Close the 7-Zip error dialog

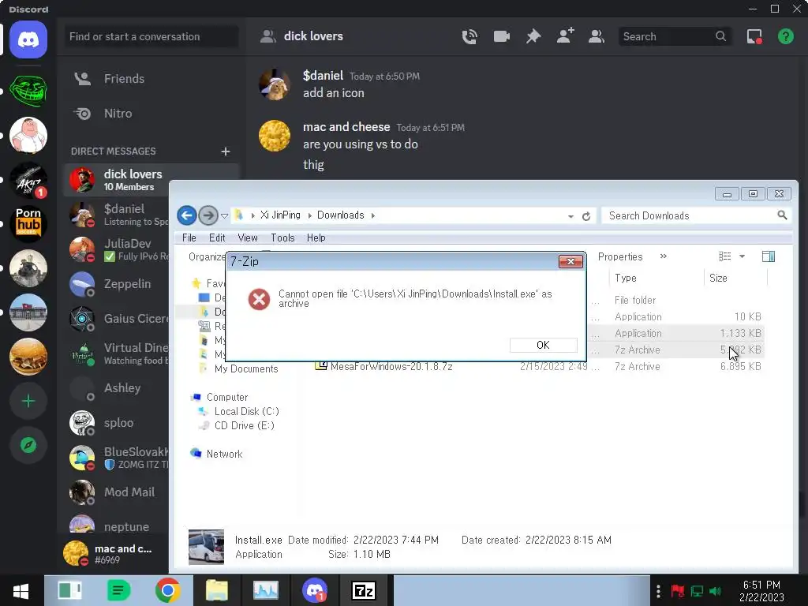(570, 262)
